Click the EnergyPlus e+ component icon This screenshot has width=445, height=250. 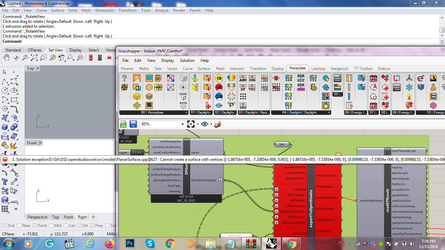point(421,78)
